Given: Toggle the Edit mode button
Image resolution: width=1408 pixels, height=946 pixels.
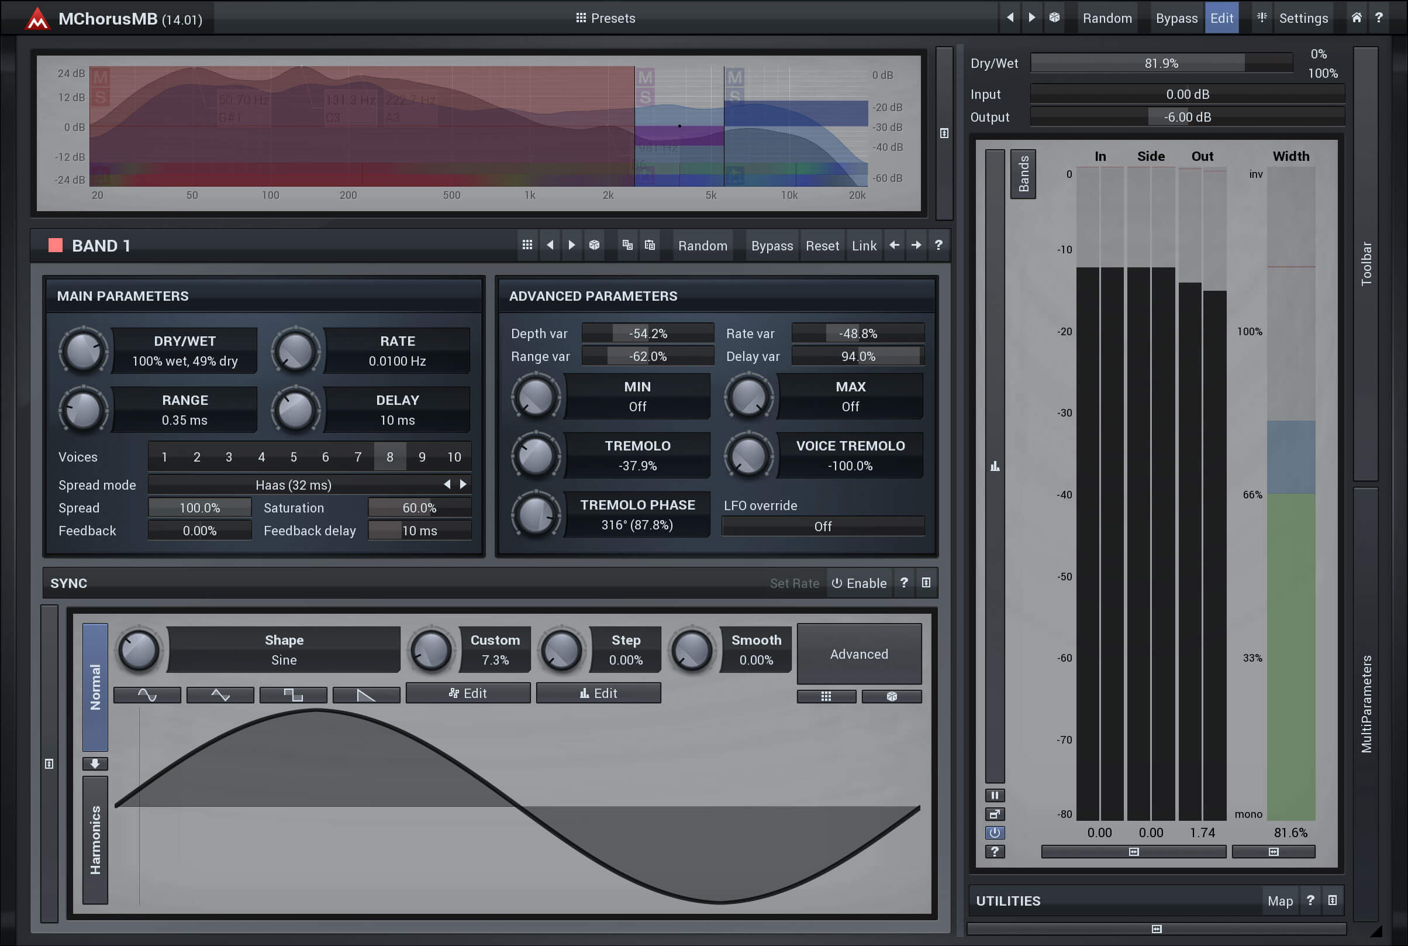Looking at the screenshot, I should (x=1221, y=18).
